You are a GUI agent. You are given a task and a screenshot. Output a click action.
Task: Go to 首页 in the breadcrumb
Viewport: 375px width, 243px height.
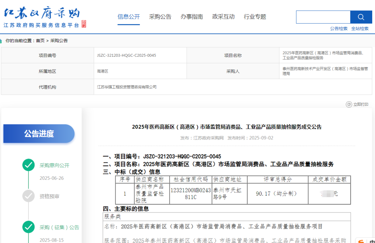[40, 41]
